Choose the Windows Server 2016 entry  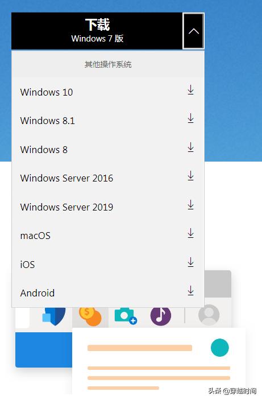(x=108, y=178)
